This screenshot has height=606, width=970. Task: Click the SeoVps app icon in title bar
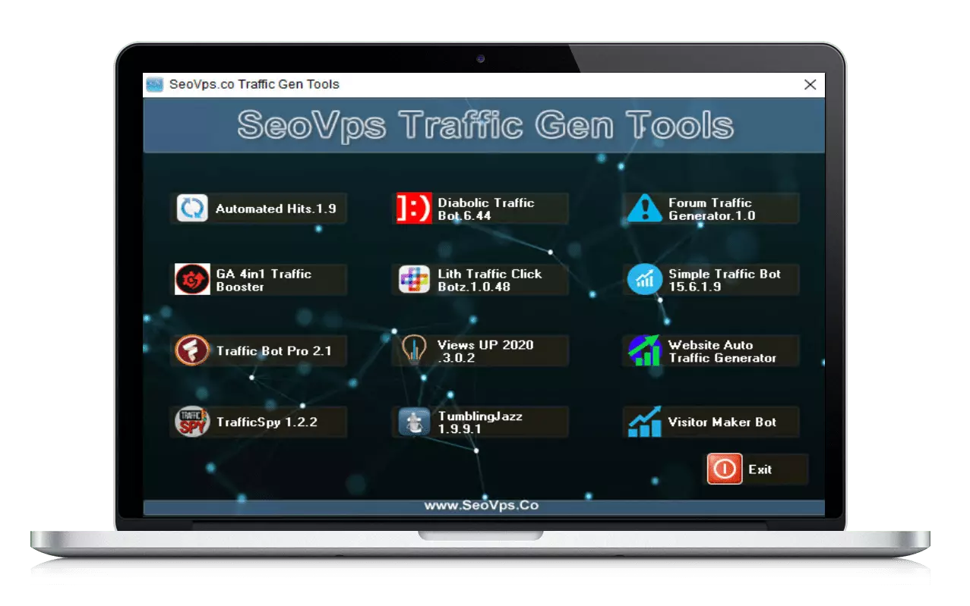(155, 84)
